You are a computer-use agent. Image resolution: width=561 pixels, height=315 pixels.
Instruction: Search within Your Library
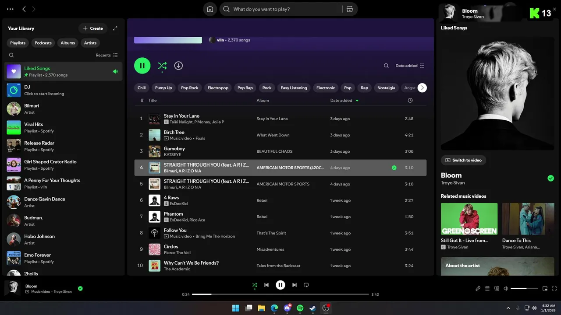(x=11, y=55)
